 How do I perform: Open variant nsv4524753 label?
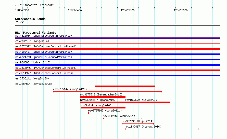[x=44, y=57]
